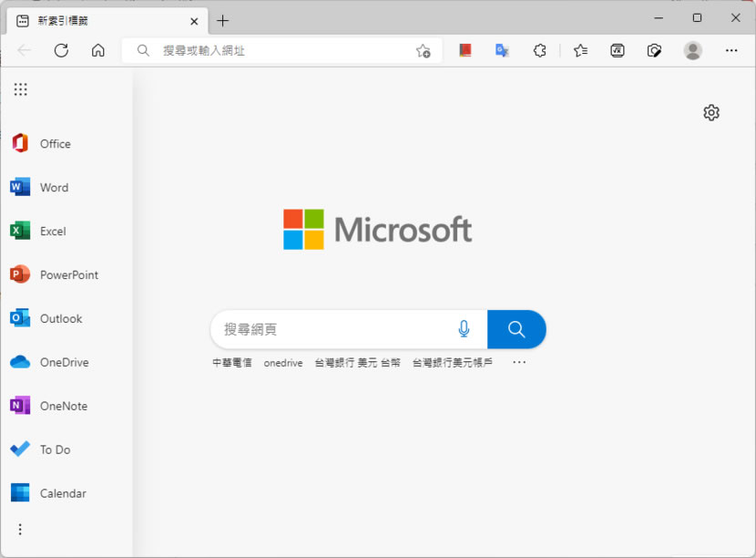The image size is (756, 558).
Task: Click the onedrive suggested search link
Action: point(283,363)
